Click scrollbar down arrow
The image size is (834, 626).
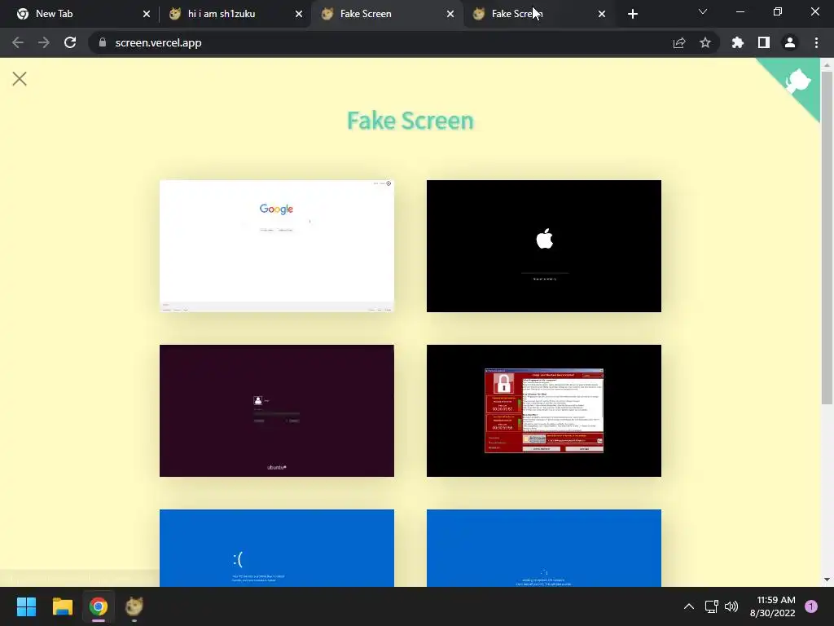[827, 580]
